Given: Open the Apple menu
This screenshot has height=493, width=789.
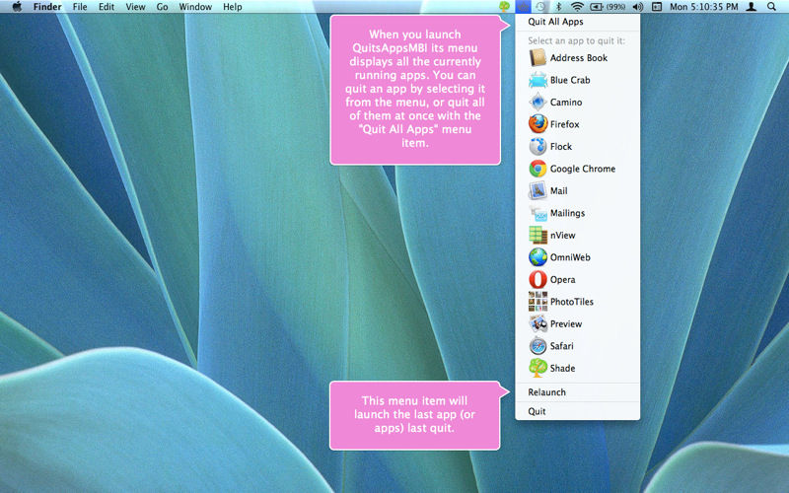Looking at the screenshot, I should coord(17,7).
